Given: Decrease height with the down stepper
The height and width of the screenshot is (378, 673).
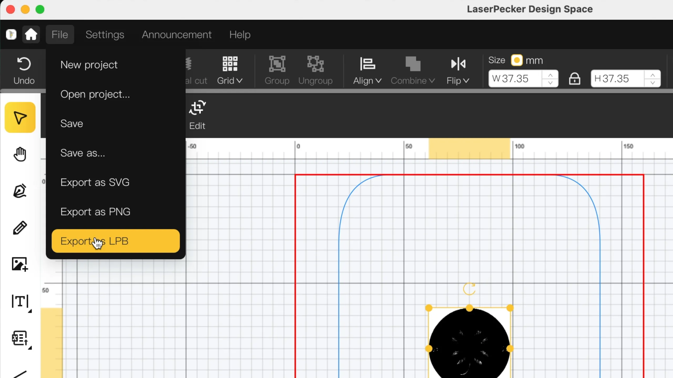Looking at the screenshot, I should pos(652,82).
